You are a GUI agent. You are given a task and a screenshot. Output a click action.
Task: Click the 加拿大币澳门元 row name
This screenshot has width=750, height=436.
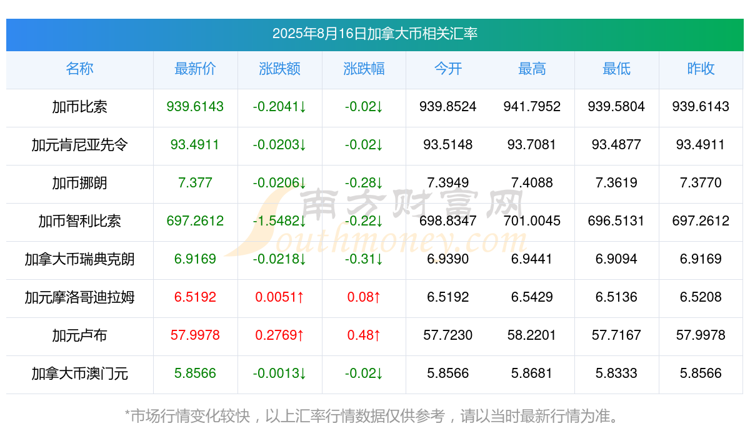[x=79, y=374]
